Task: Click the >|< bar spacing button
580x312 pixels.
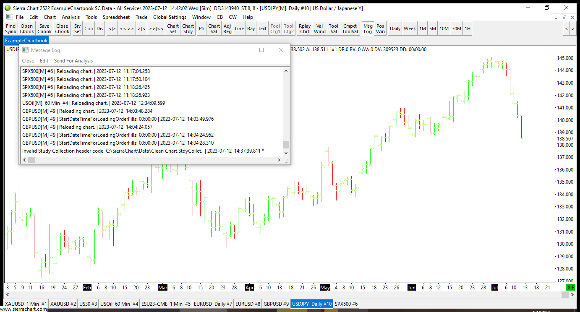Action: point(141,29)
